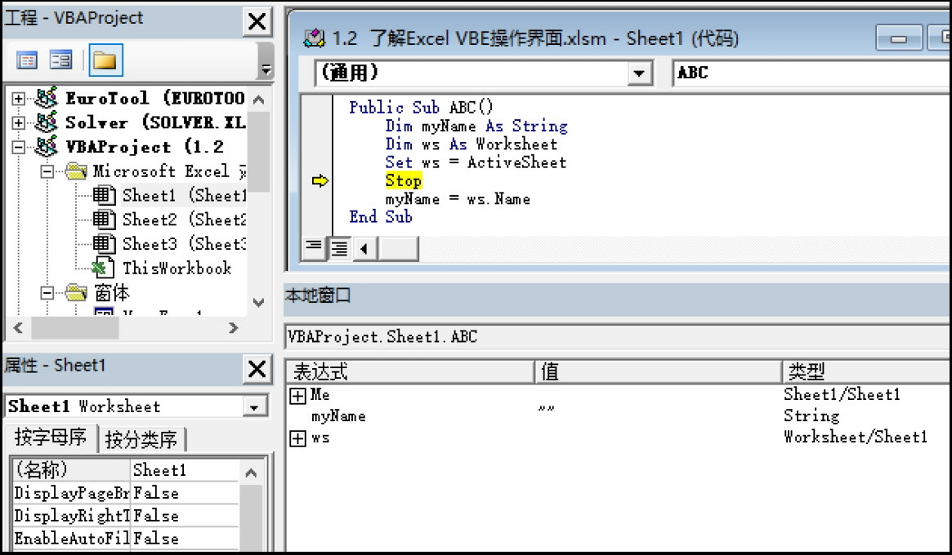Open the (通用) object dropdown
The image size is (952, 555).
click(637, 73)
